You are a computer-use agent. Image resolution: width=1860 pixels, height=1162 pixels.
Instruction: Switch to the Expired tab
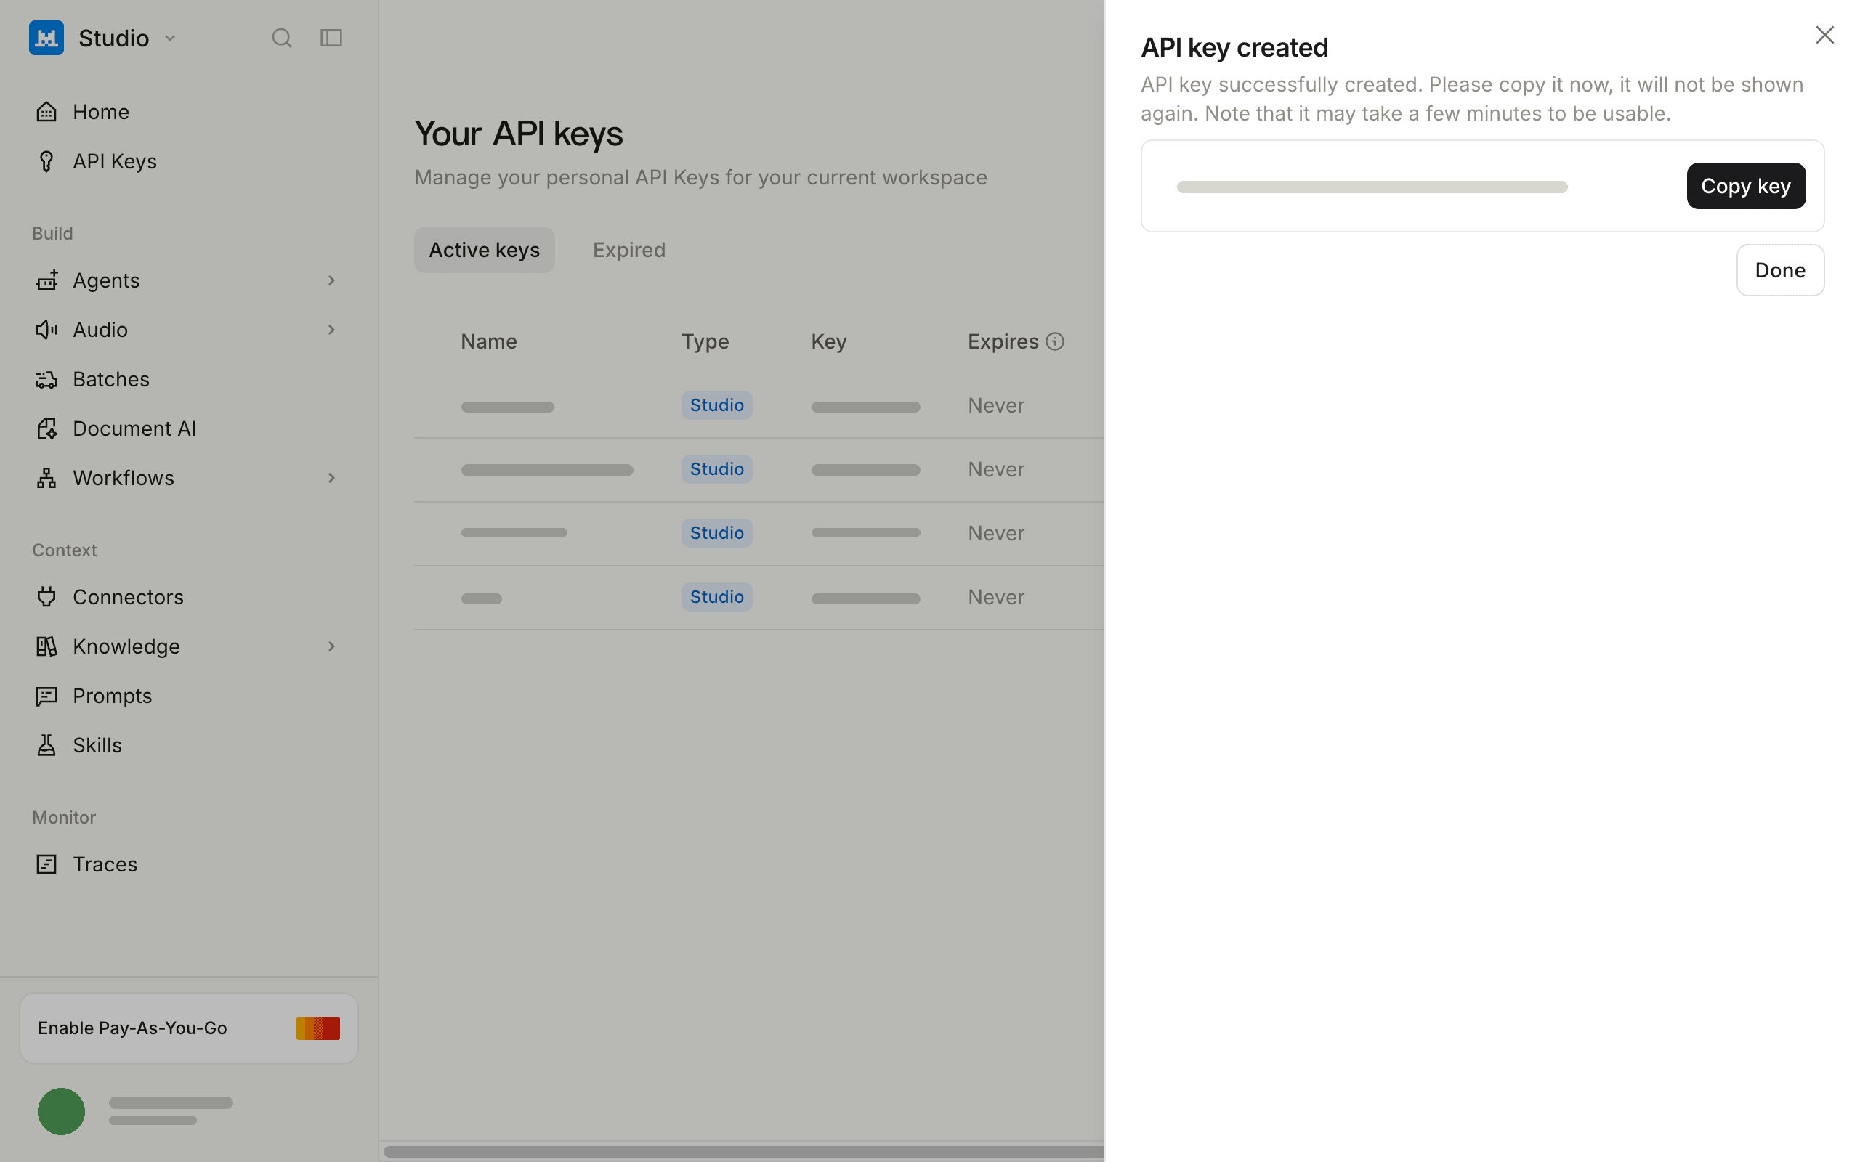(x=628, y=250)
